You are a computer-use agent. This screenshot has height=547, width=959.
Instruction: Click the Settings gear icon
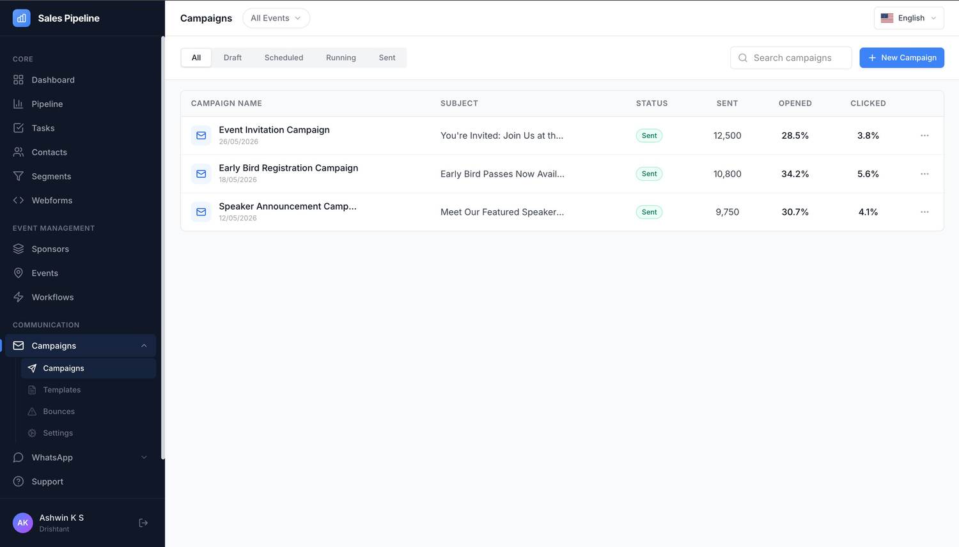pos(32,433)
